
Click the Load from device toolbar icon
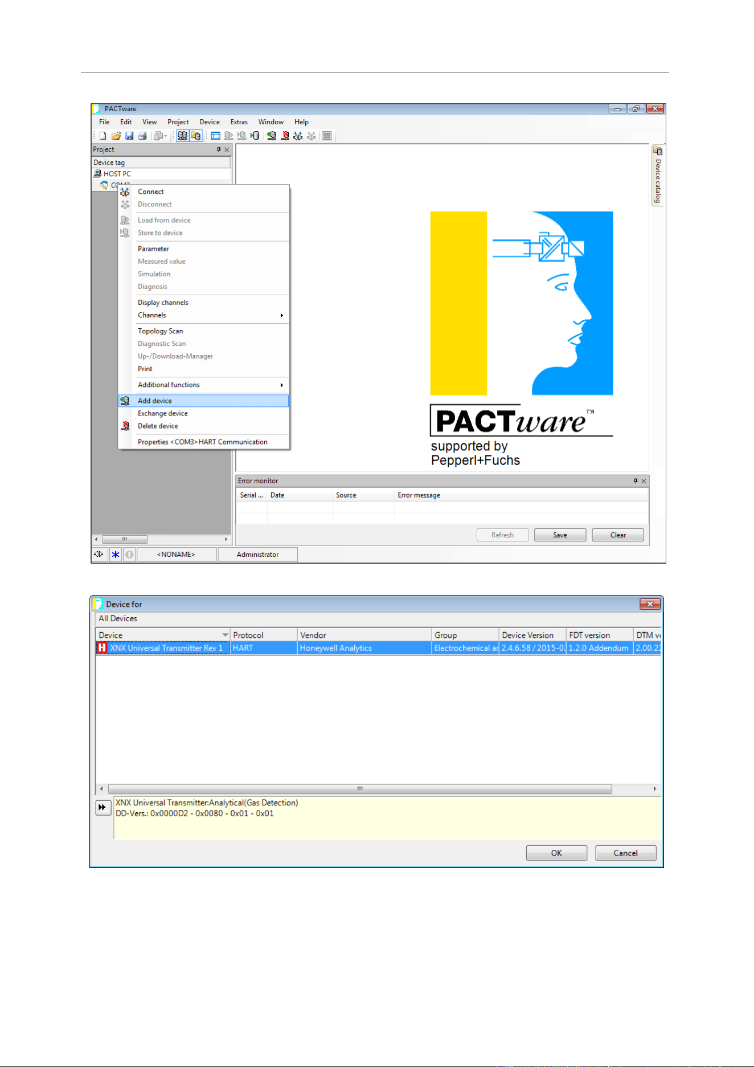coord(228,136)
